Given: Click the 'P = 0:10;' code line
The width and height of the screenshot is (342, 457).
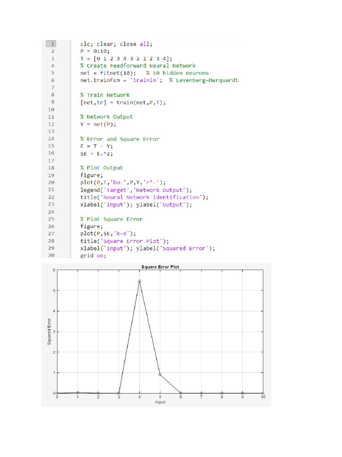Looking at the screenshot, I should tap(95, 51).
